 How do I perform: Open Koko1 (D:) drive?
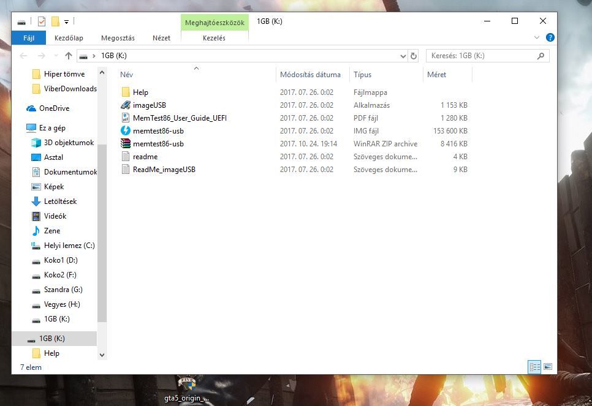(x=61, y=260)
